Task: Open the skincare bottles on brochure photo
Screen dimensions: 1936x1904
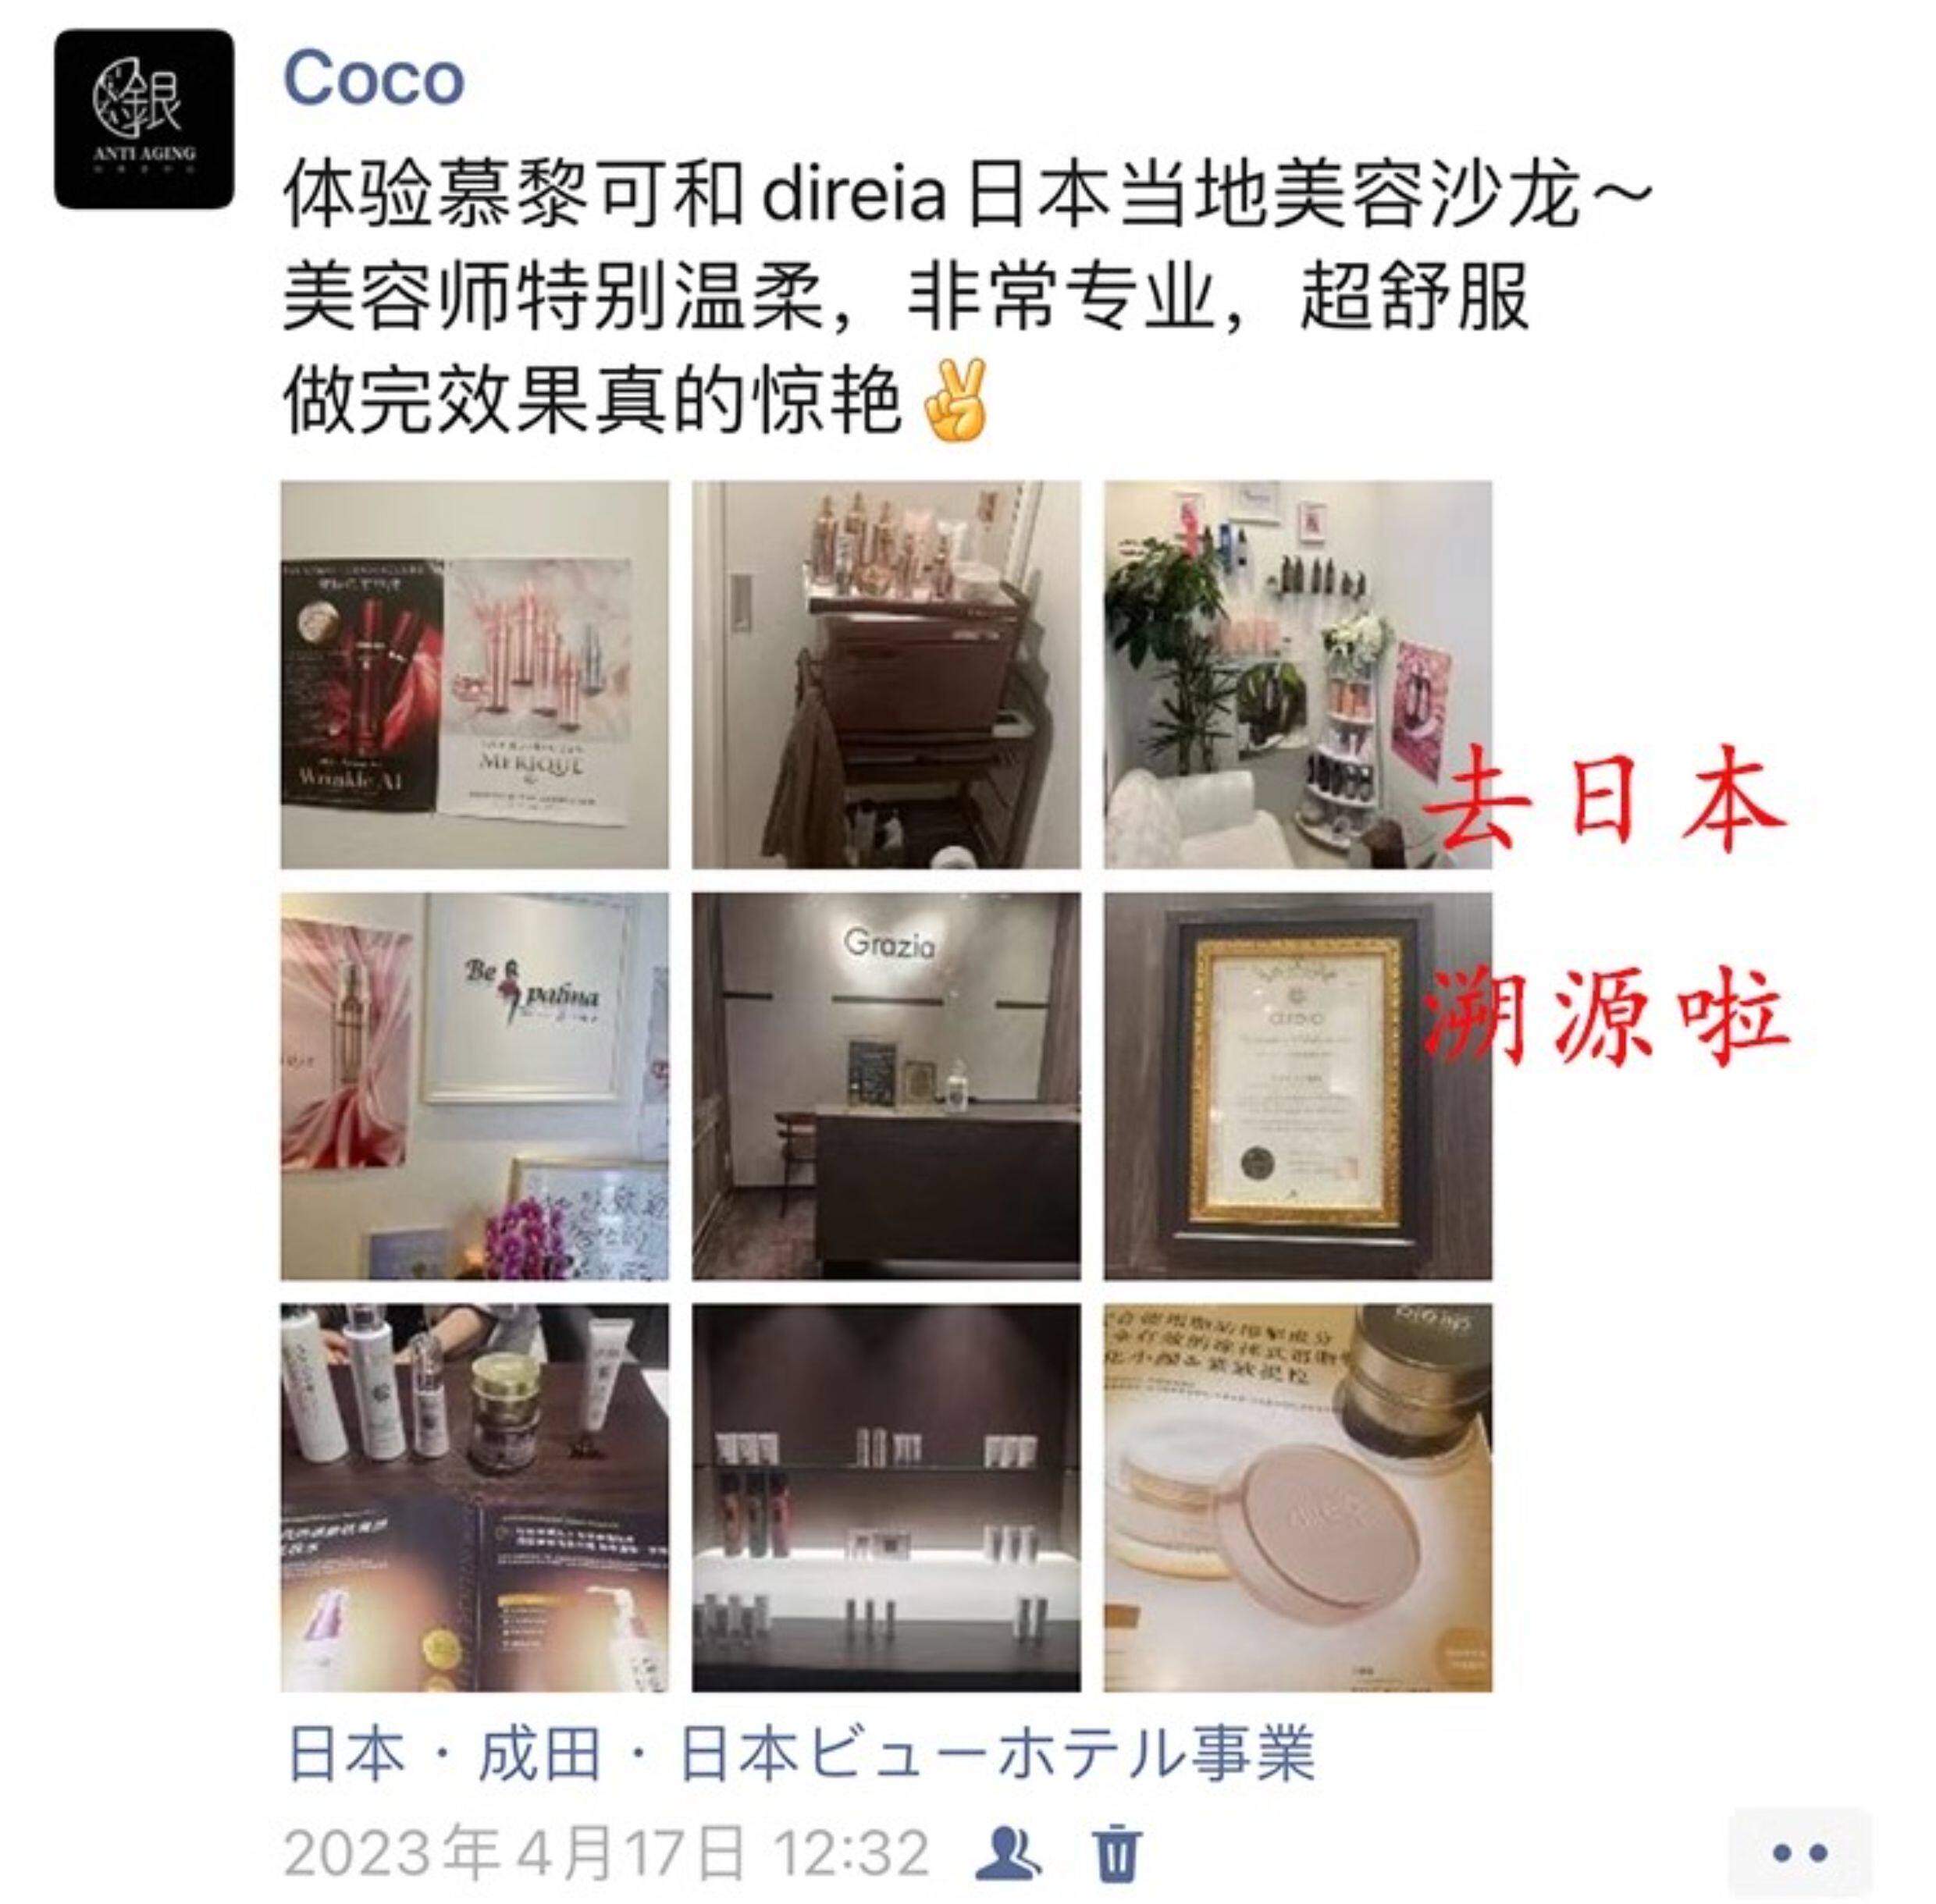Action: pyautogui.click(x=475, y=1498)
